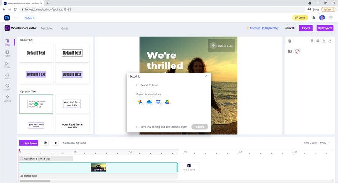The image size is (338, 183).
Task: Select the purple highlight Default Text style
Action: [36, 74]
